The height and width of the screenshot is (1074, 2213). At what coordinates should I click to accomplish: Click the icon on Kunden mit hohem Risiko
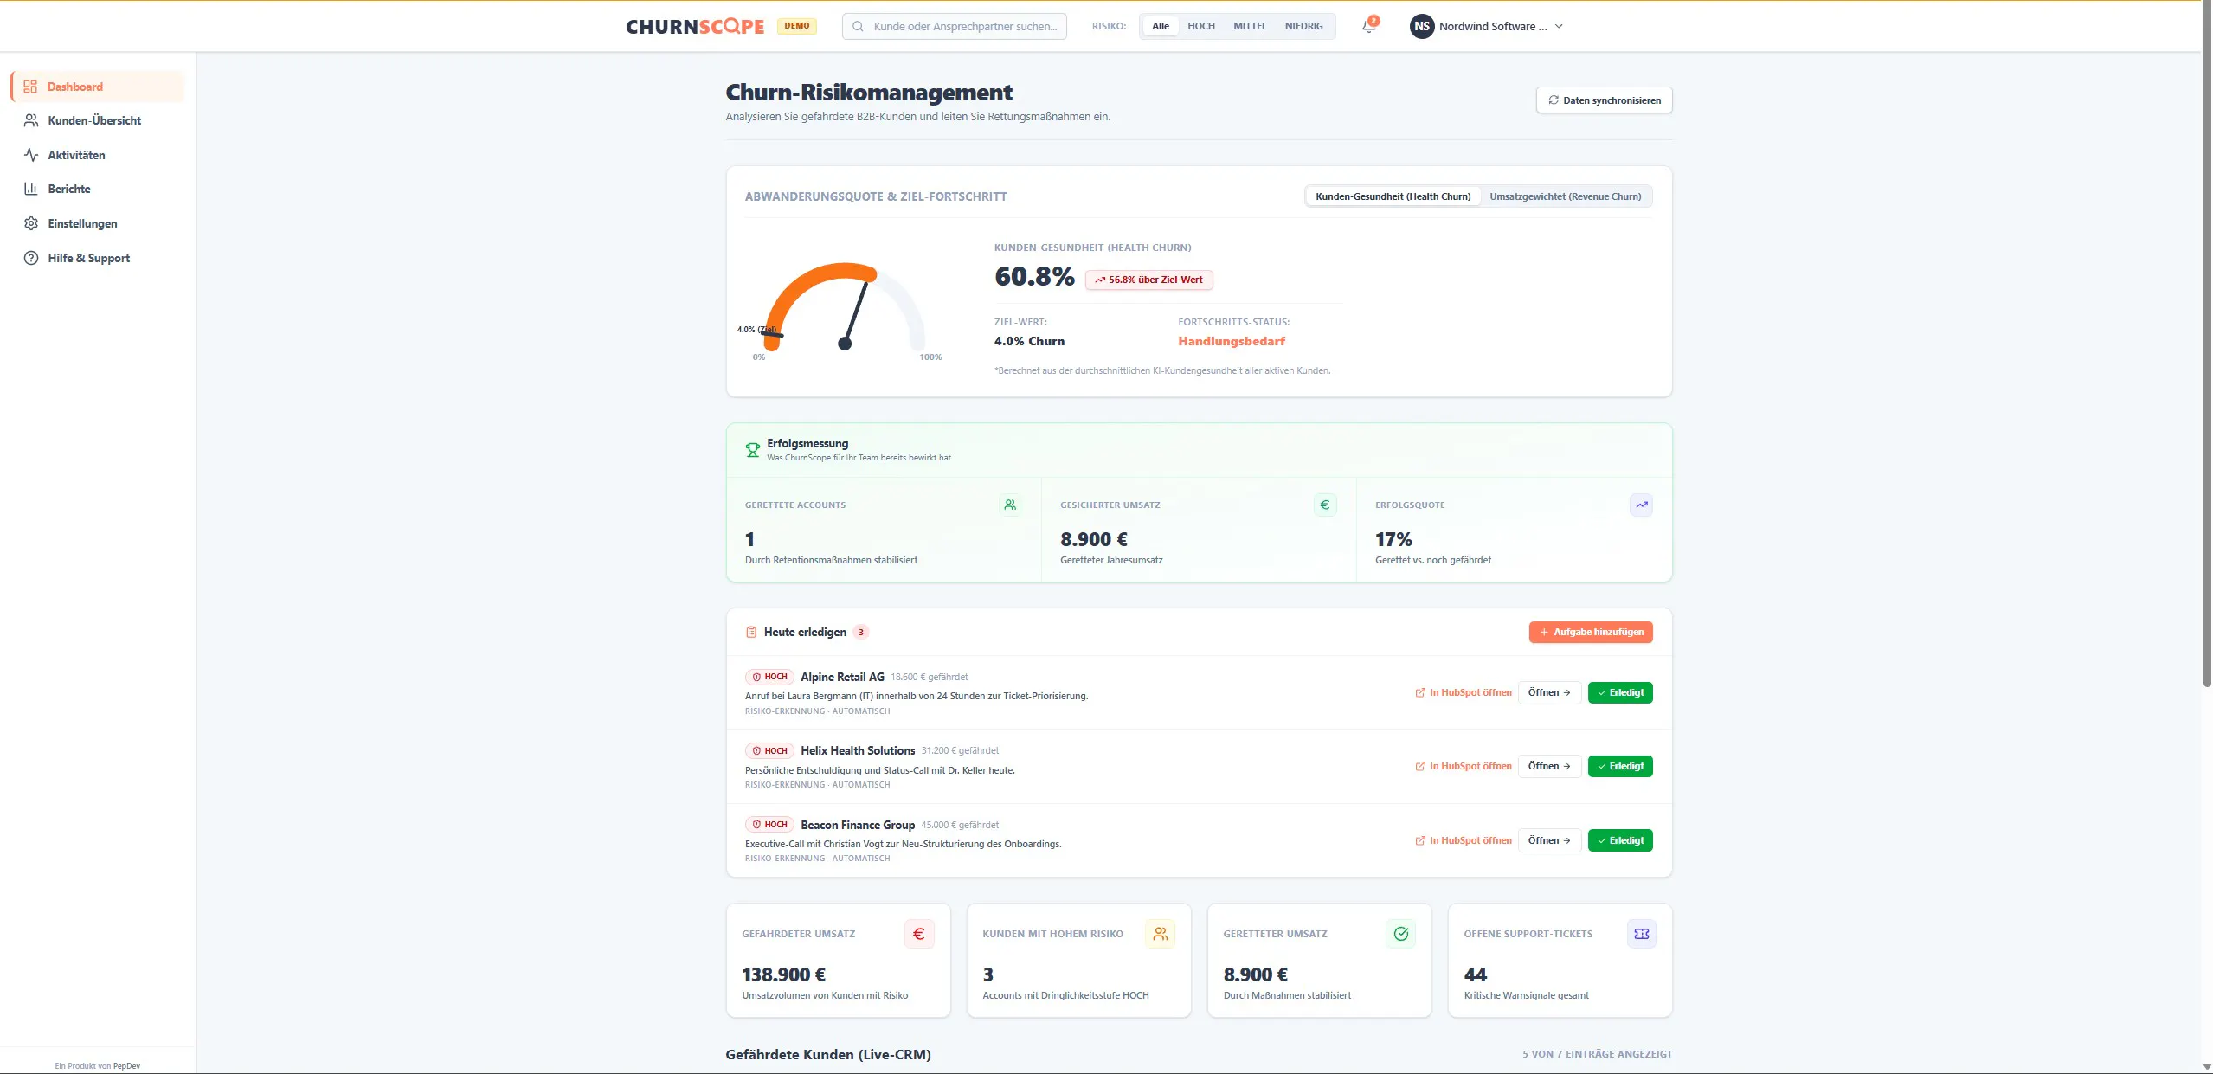coord(1160,934)
